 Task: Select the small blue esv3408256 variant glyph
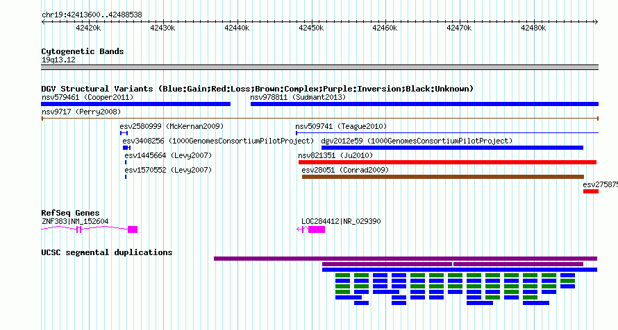126,148
